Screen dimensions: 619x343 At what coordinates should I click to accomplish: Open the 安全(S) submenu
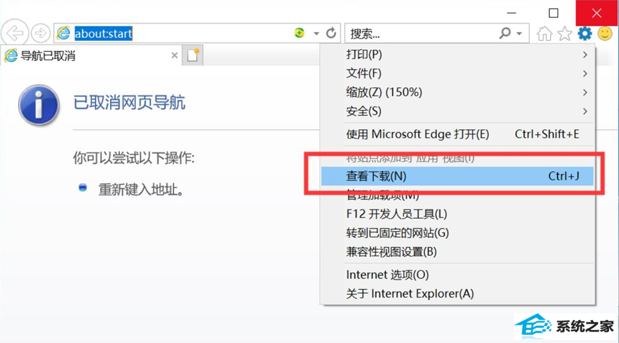(x=457, y=111)
